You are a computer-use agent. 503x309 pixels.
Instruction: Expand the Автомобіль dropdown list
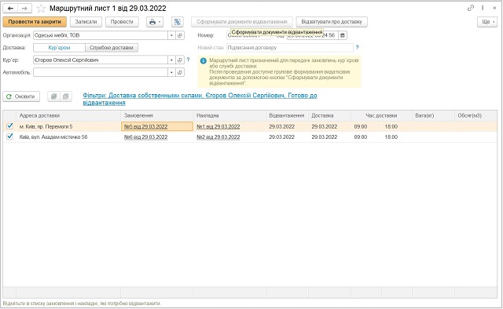171,72
